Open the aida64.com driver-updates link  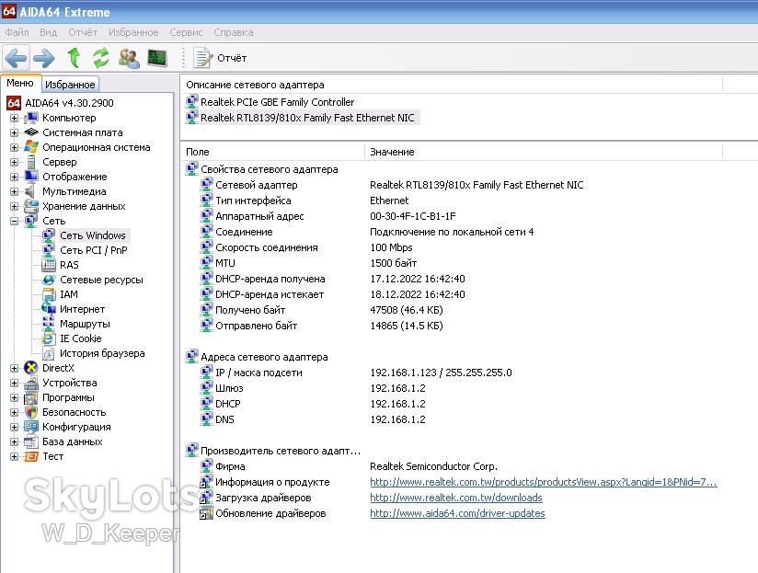(457, 513)
